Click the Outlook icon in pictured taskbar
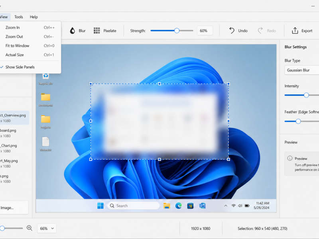 click(202, 206)
